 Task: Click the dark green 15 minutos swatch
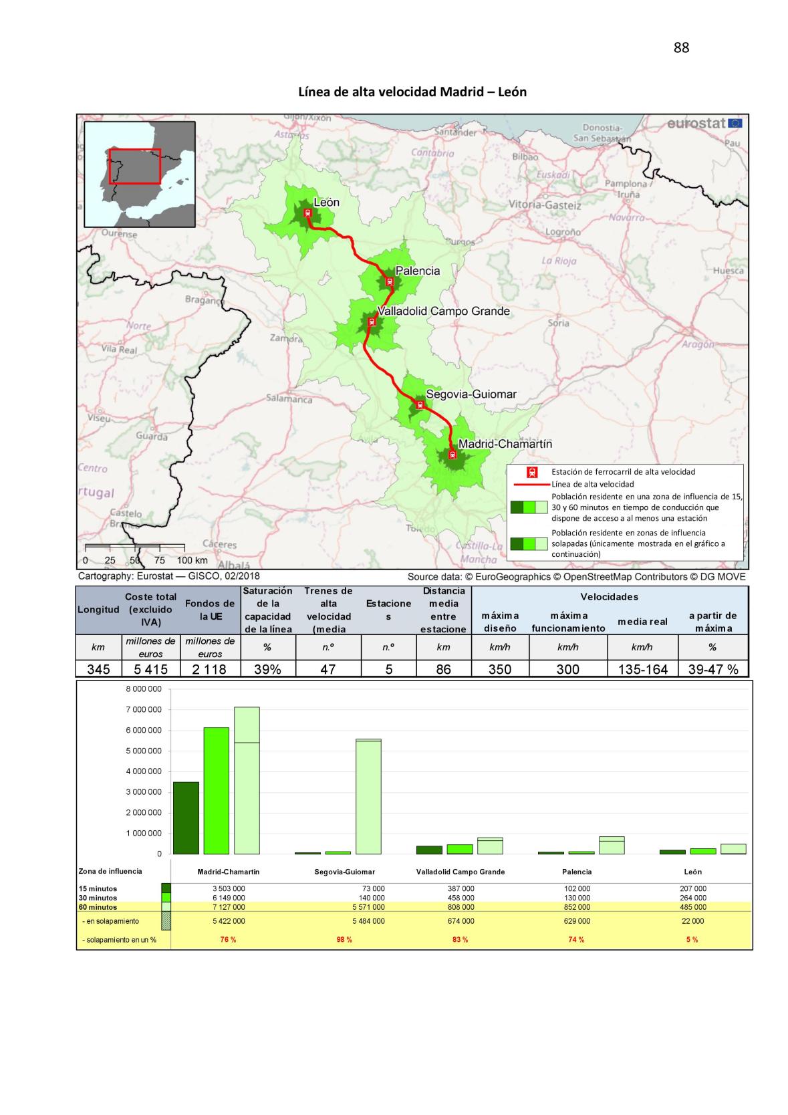click(x=166, y=888)
